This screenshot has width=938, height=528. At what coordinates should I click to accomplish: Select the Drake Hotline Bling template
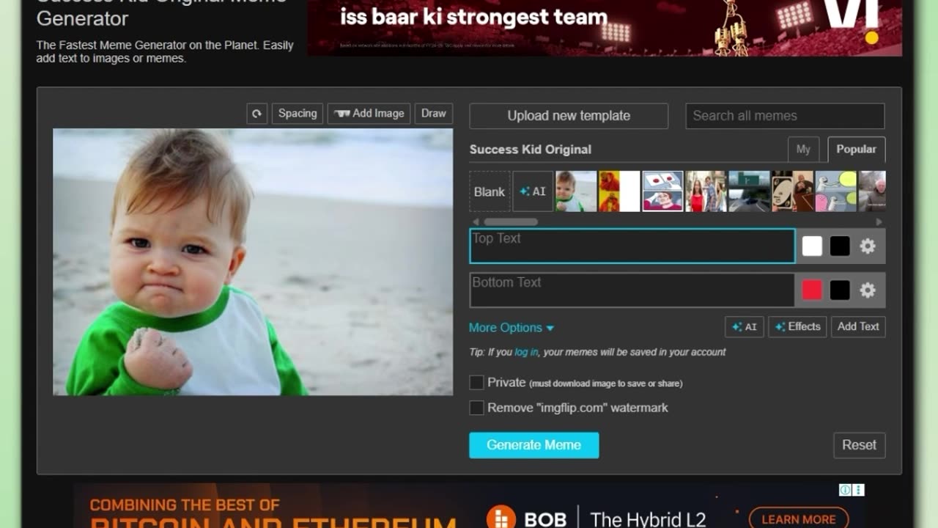(x=619, y=191)
